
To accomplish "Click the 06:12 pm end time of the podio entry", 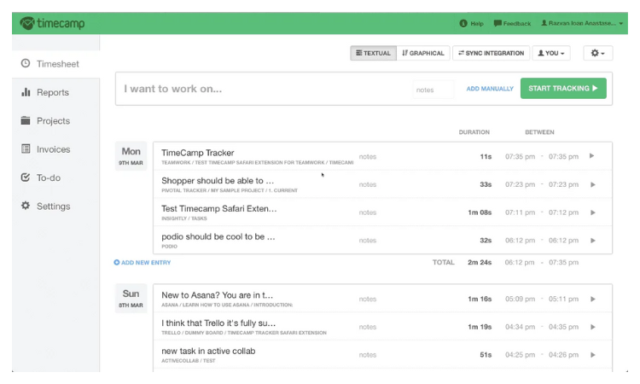I will [563, 241].
